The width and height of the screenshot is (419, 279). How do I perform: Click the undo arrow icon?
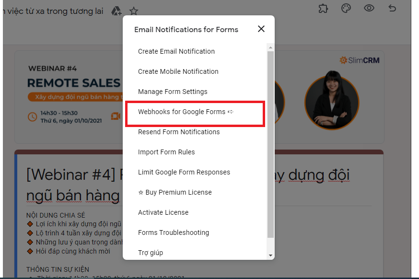coord(392,8)
